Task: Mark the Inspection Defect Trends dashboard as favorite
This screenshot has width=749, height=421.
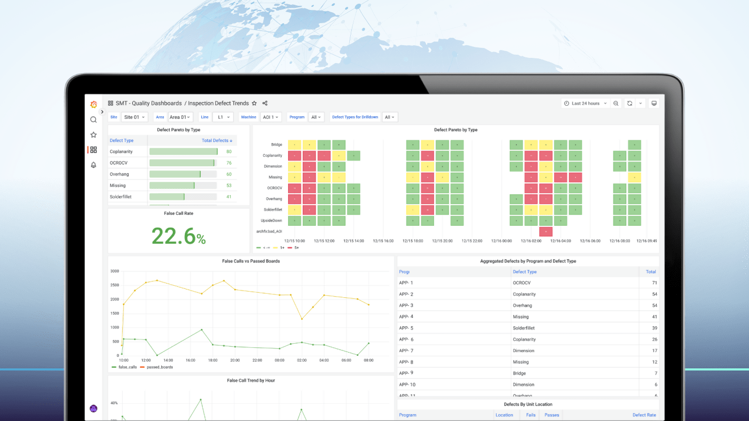Action: click(254, 104)
